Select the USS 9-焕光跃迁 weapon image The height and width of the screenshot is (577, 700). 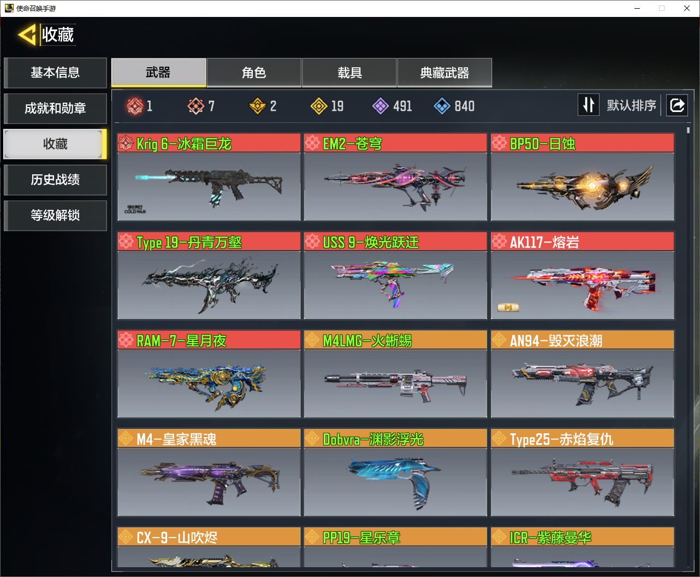(x=395, y=285)
